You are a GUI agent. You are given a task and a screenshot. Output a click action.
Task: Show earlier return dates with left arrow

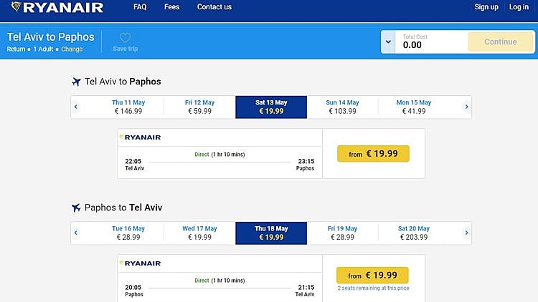click(76, 233)
